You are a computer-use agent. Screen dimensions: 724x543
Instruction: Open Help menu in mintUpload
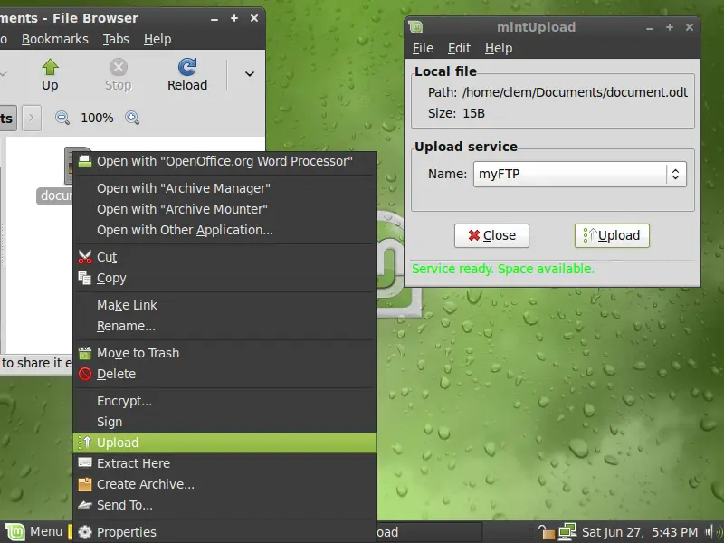pyautogui.click(x=499, y=49)
